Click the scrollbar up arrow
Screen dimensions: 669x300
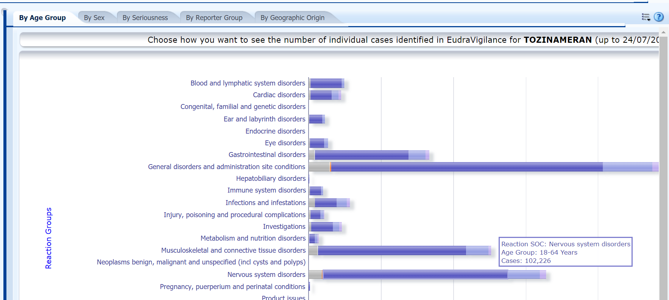pos(663,33)
